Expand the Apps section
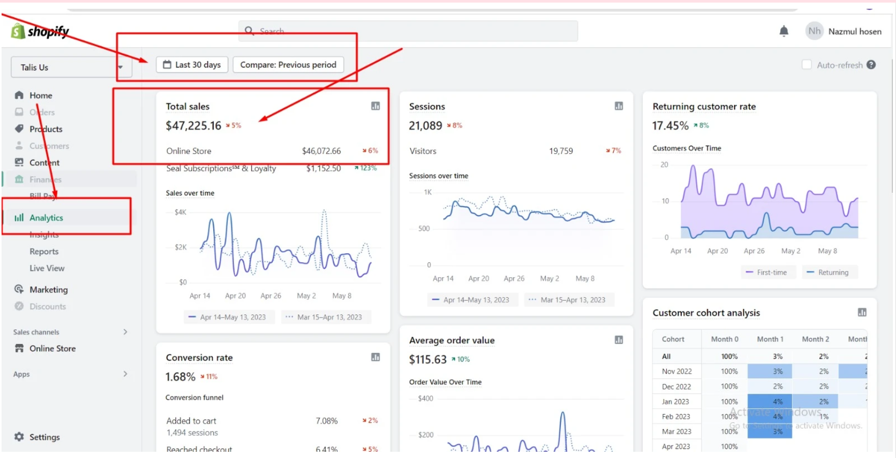The width and height of the screenshot is (896, 458). point(125,374)
